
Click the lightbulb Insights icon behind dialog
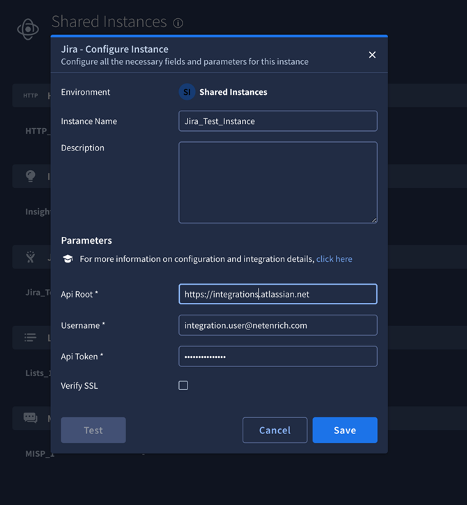point(30,176)
